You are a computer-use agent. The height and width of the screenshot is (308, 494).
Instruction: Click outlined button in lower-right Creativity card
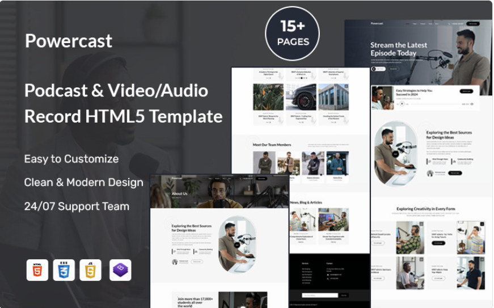[x=438, y=279]
